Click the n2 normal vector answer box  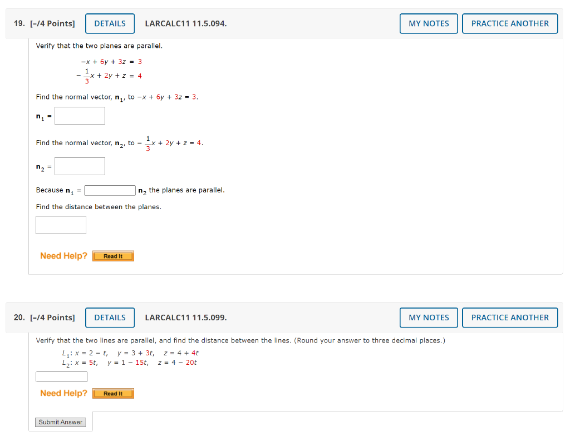pos(80,166)
